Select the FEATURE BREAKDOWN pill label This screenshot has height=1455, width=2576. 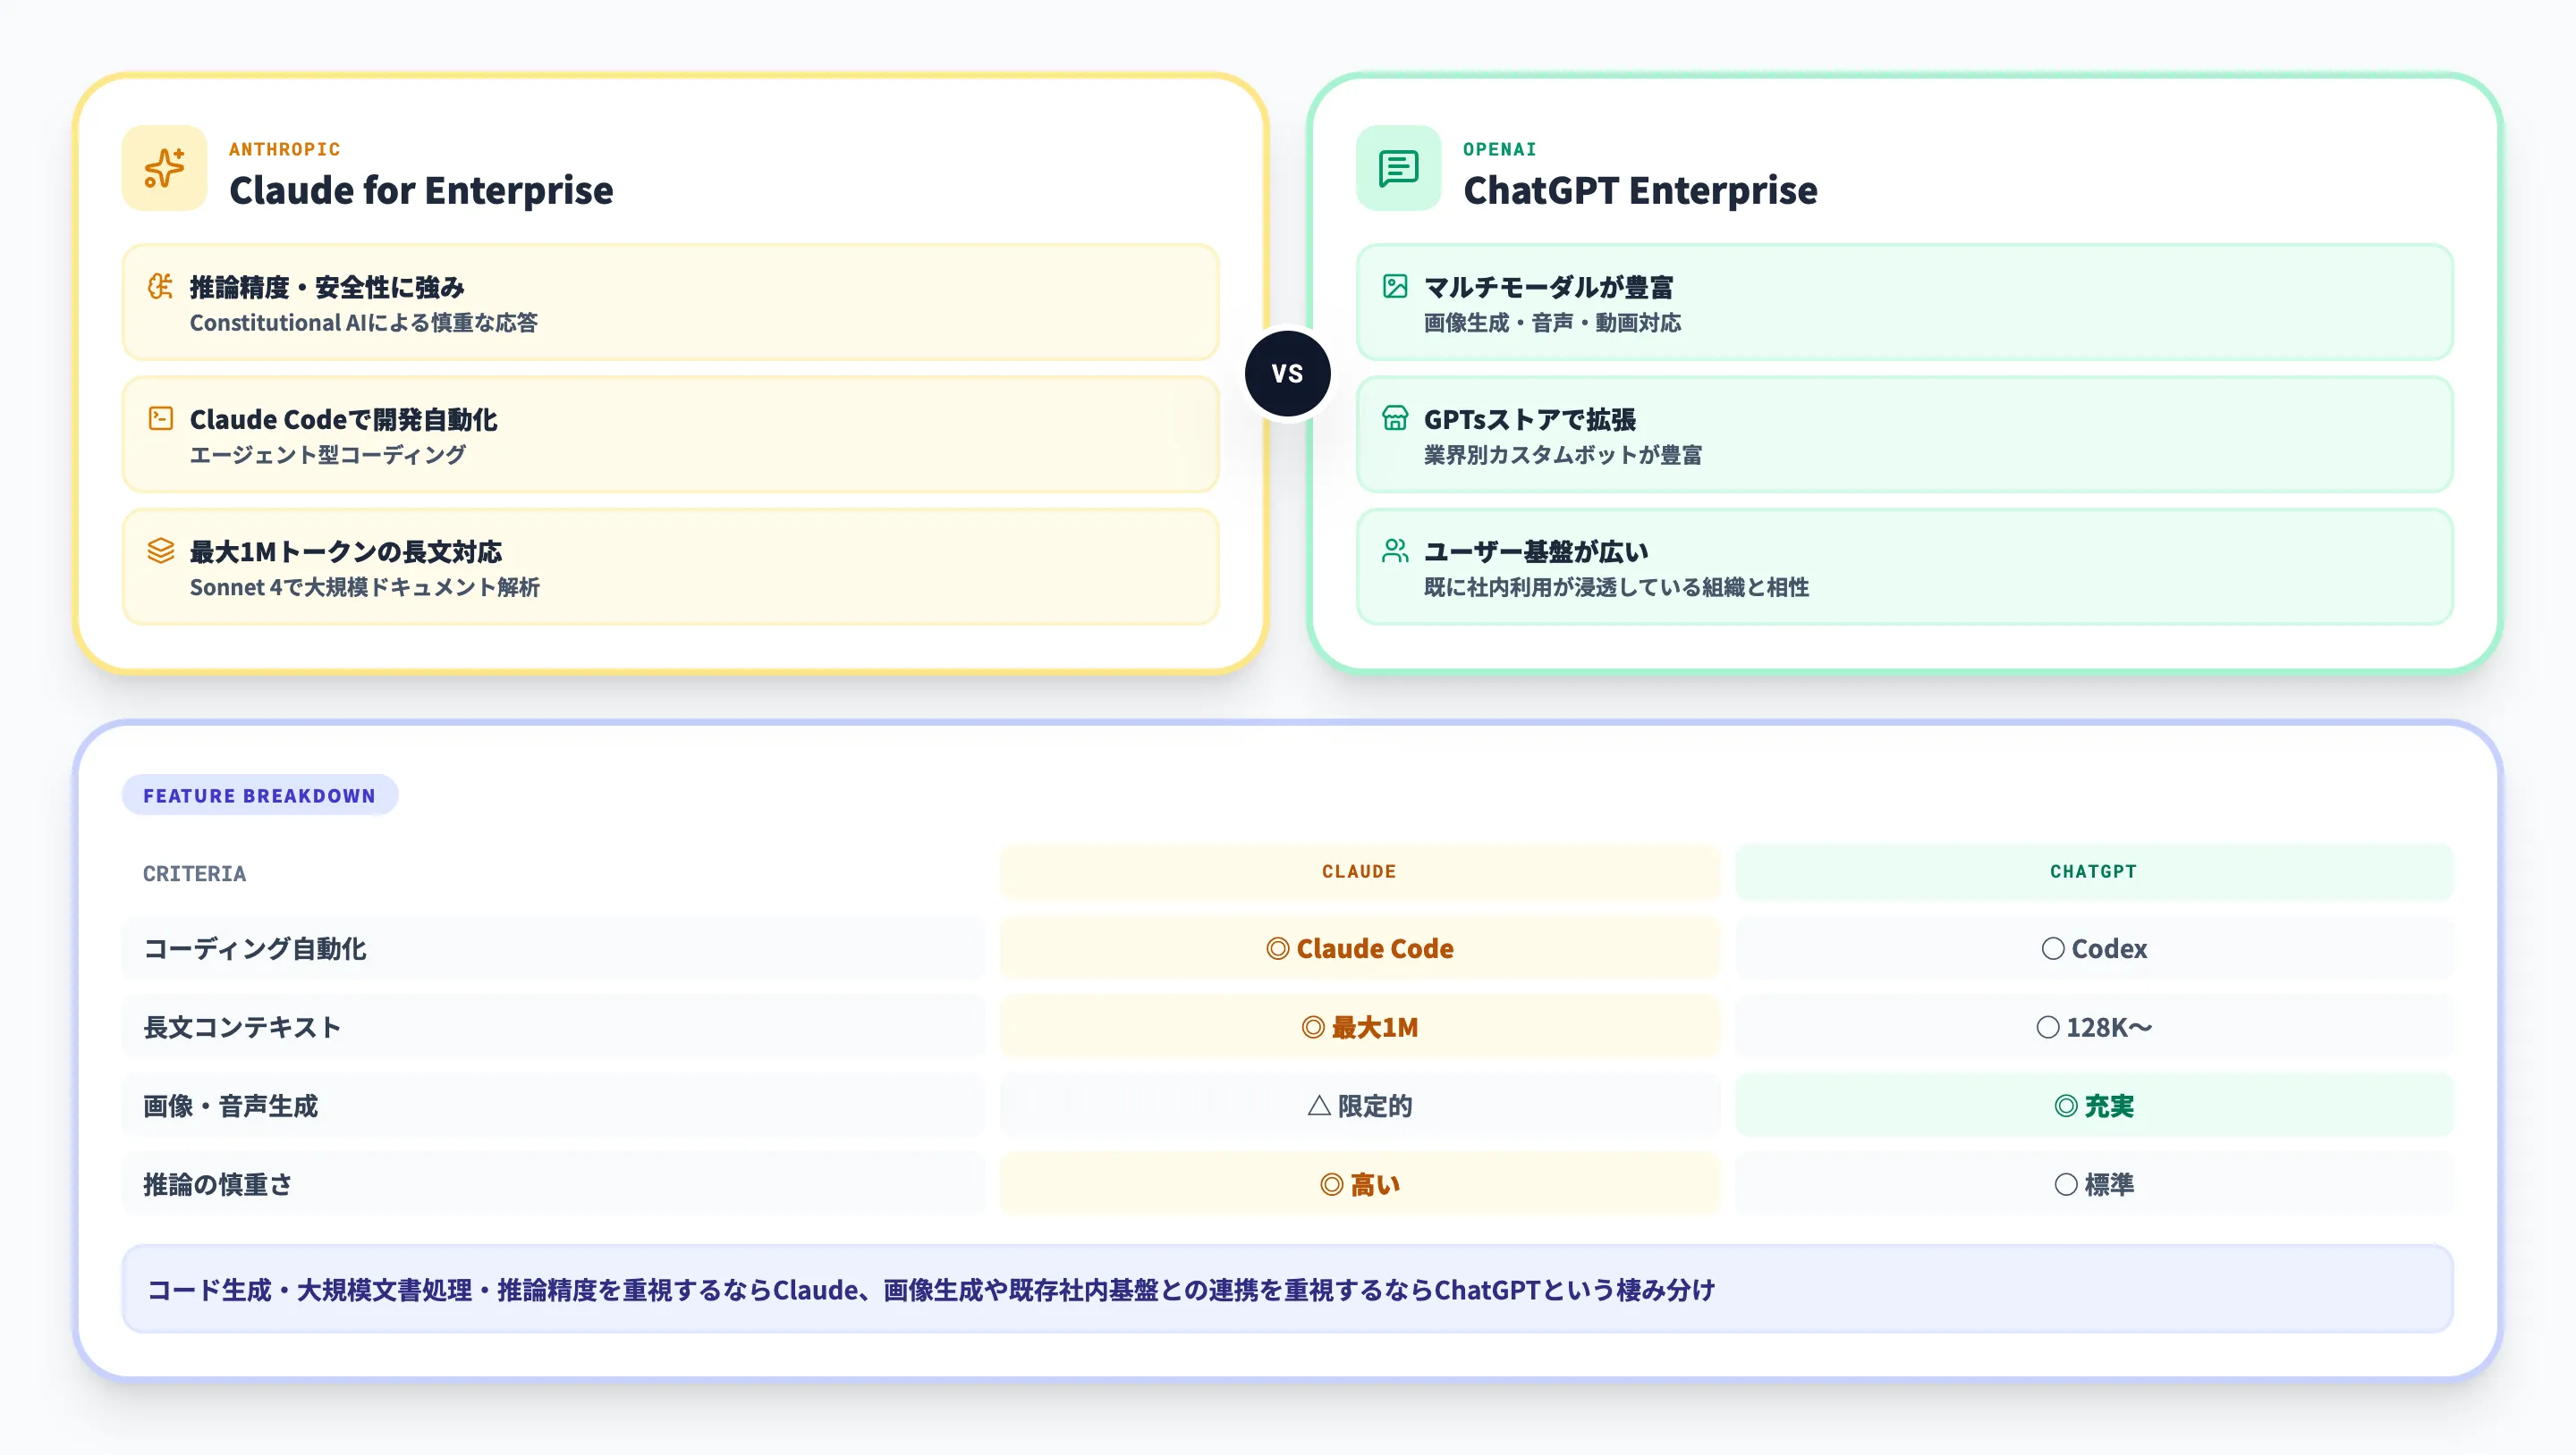[260, 795]
